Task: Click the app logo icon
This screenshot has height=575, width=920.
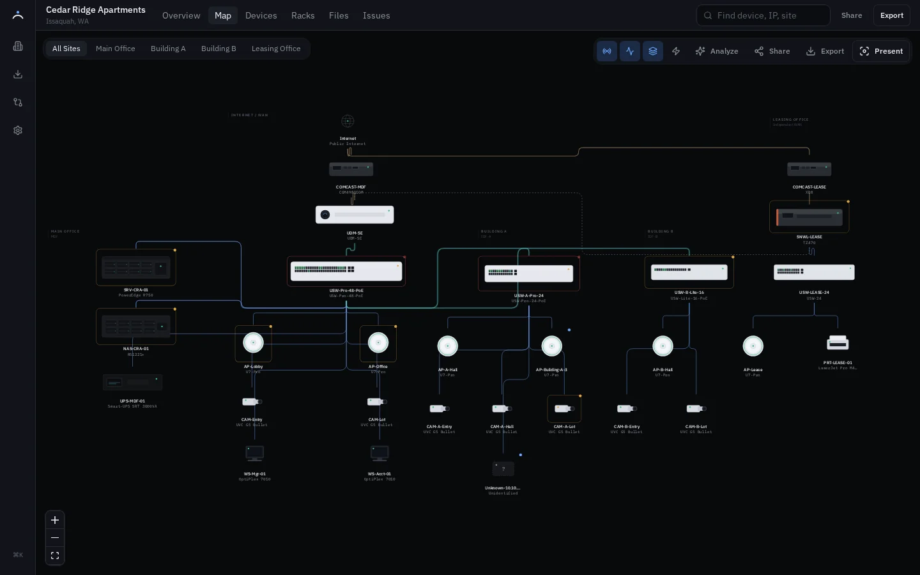Action: coord(18,15)
